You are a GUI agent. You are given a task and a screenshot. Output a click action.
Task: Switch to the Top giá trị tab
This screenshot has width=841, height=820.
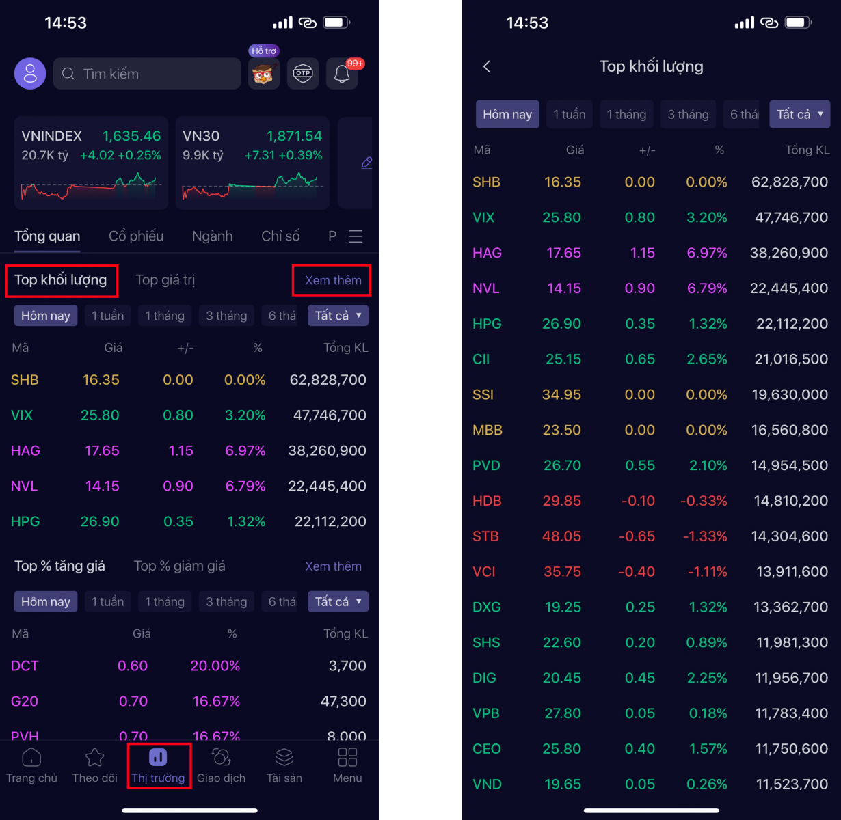coord(165,280)
